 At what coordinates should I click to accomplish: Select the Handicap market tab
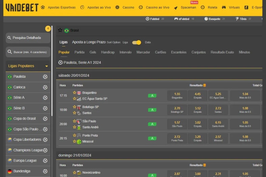(108, 52)
